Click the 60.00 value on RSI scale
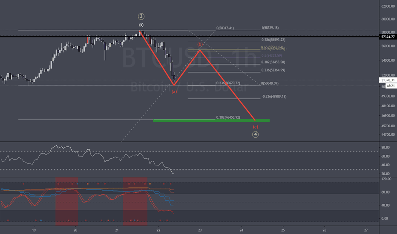The image size is (397, 234). click(x=385, y=156)
